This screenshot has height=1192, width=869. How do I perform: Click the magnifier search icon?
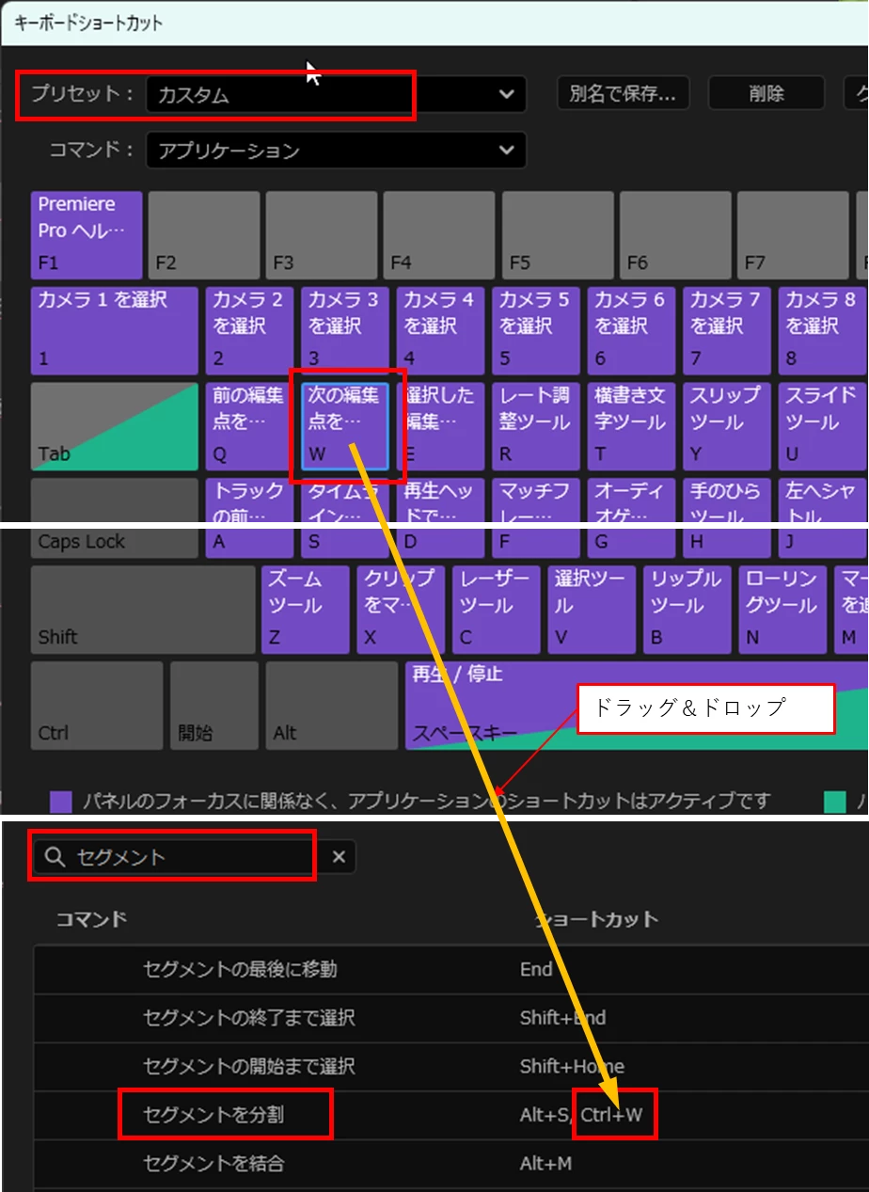click(55, 857)
